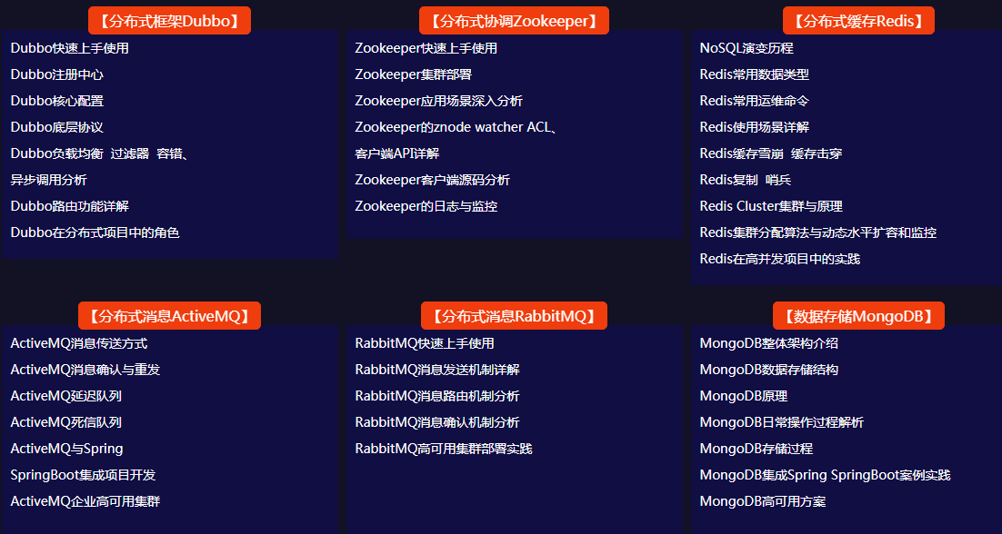
Task: Select the 【分布式消息RabbitMQ】 header
Action: coord(514,316)
